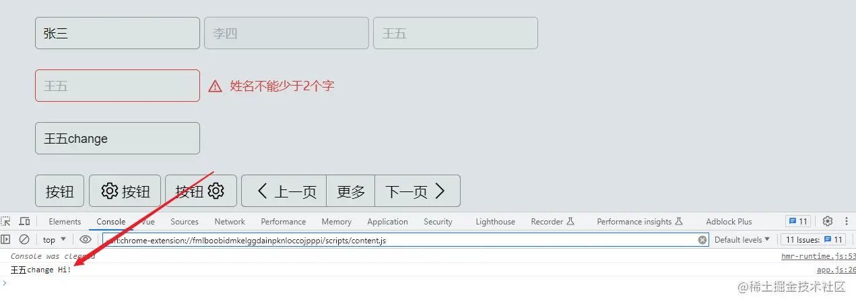The image size is (856, 304).
Task: Clear the console filter text
Action: click(x=702, y=240)
